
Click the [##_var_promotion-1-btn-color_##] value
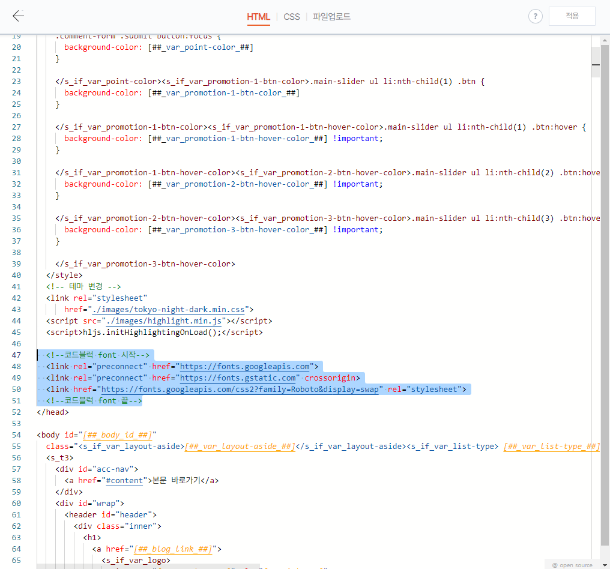(x=224, y=93)
